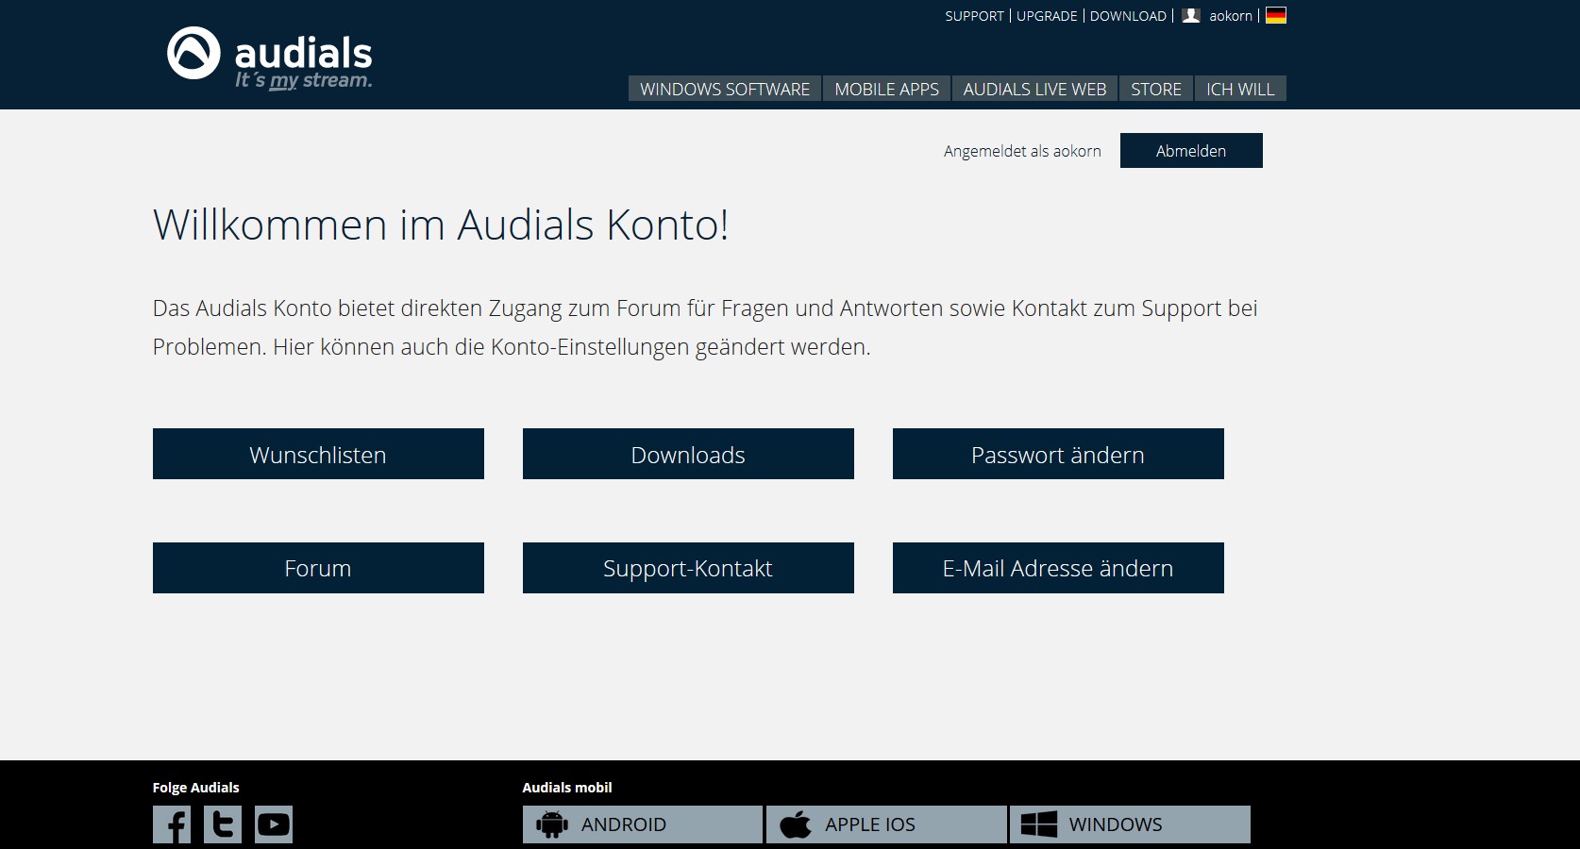Click Support-Kontakt
Image resolution: width=1580 pixels, height=849 pixels.
pyautogui.click(x=688, y=568)
